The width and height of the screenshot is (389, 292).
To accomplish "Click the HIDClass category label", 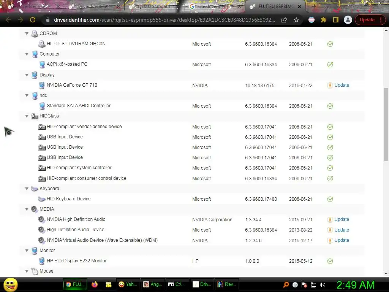I will pyautogui.click(x=49, y=116).
